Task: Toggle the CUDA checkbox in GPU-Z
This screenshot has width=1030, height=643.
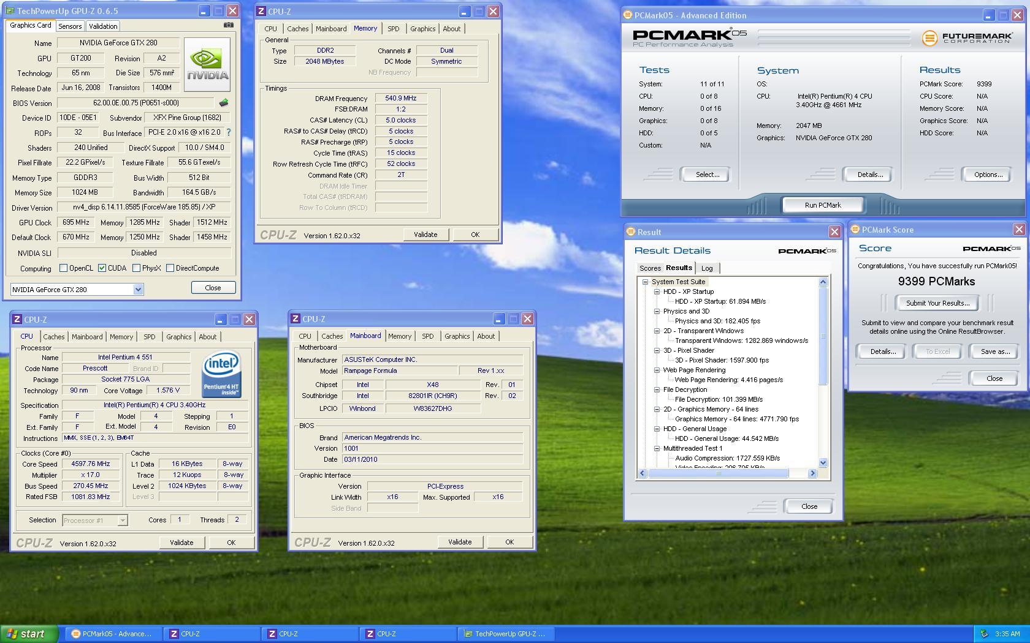Action: click(x=102, y=268)
